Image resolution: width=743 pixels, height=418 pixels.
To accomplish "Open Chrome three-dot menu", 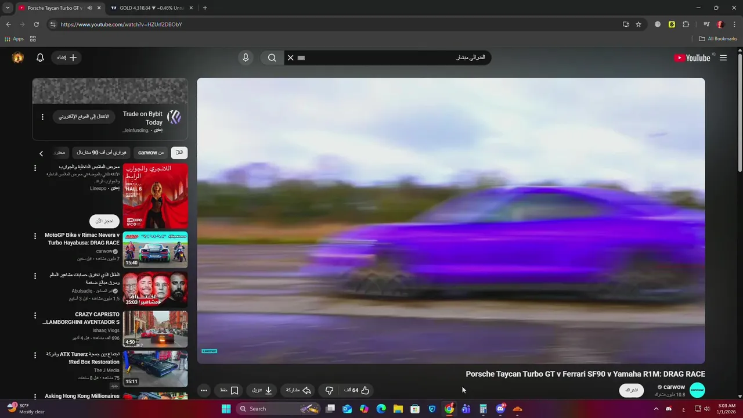I will tap(734, 24).
